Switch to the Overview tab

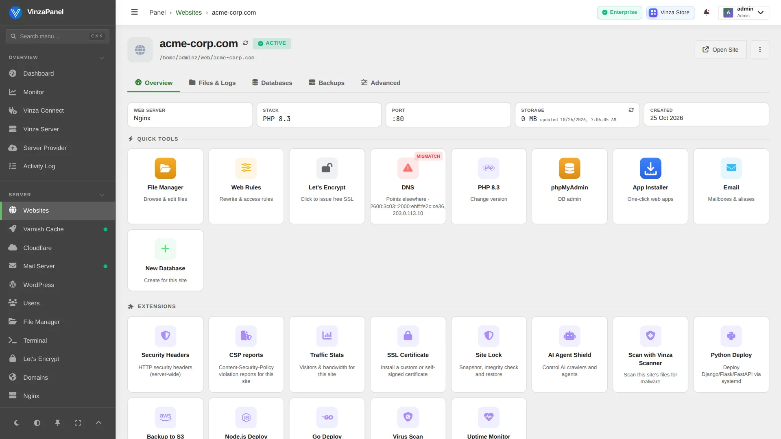(x=154, y=83)
